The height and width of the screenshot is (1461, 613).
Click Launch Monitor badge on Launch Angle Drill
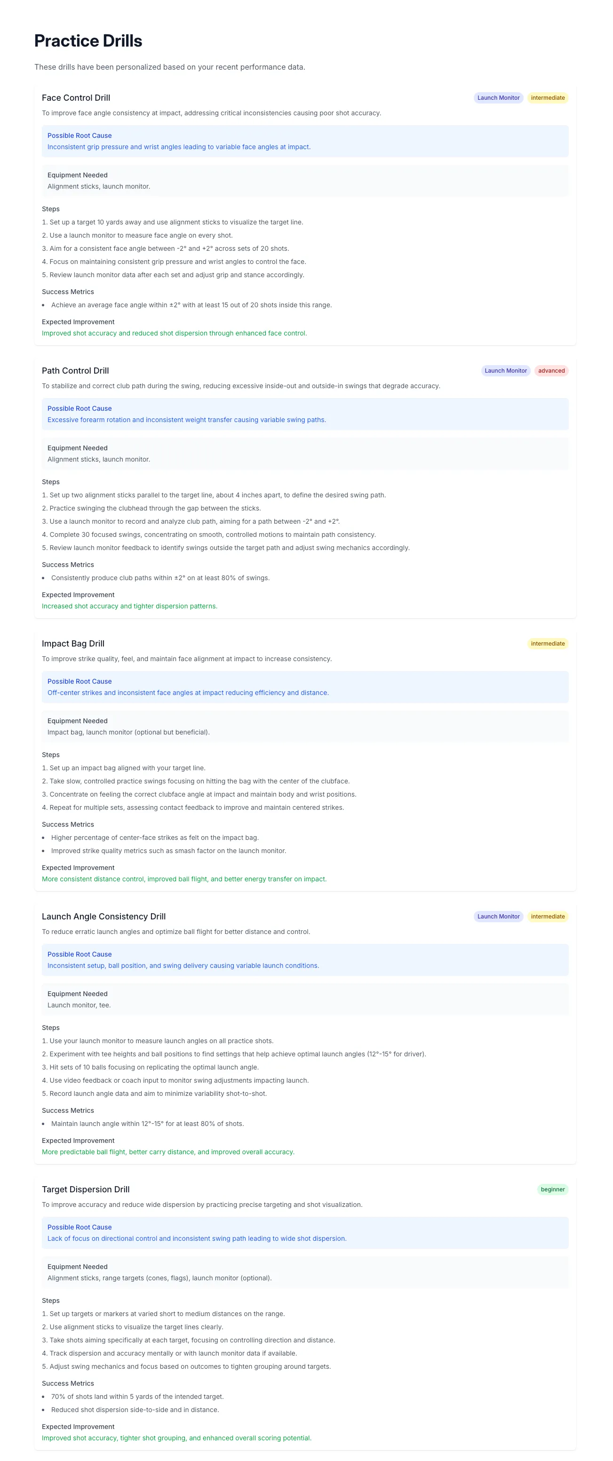498,916
